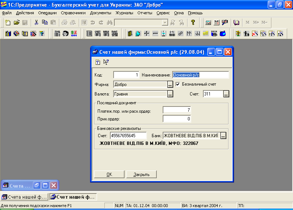Open the Банк selection ellipsis button
Screen dimensions: 293x210
[x=223, y=135]
